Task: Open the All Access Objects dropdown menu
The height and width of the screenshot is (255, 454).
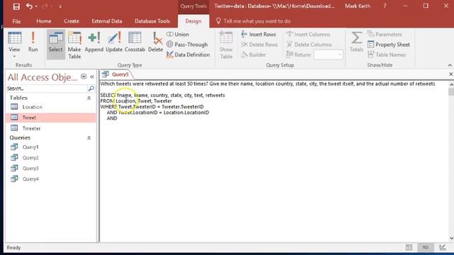Action: click(84, 76)
